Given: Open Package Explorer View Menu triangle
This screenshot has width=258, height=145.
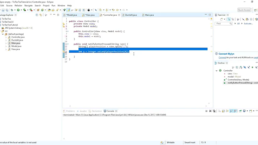Looking at the screenshot, I should pyautogui.click(x=51, y=15).
